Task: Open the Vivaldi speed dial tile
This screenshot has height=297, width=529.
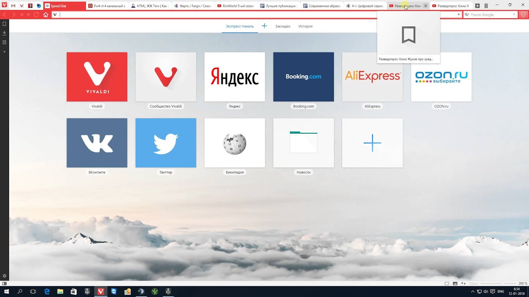Action: point(97,77)
